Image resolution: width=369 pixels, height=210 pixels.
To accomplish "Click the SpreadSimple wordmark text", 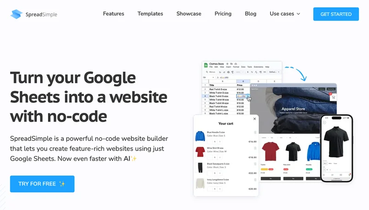I will [41, 14].
